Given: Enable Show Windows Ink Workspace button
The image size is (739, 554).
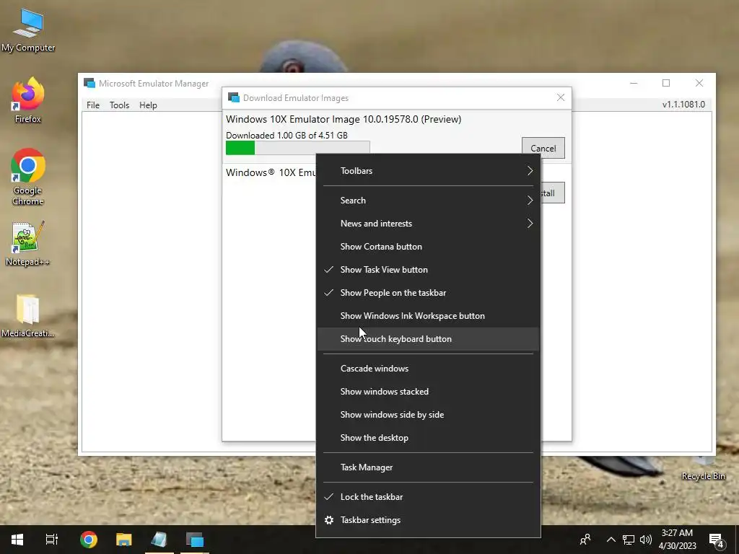Looking at the screenshot, I should [428, 316].
